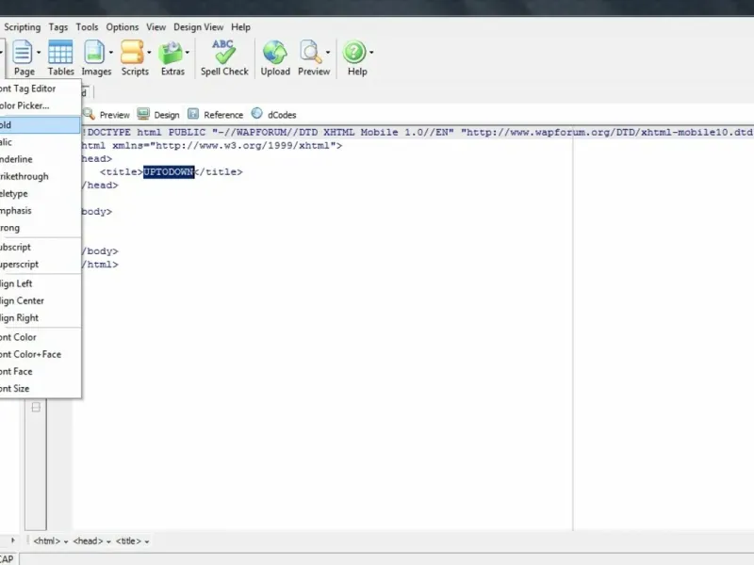754x565 pixels.
Task: Choose Align Center menu entry
Action: (x=41, y=300)
